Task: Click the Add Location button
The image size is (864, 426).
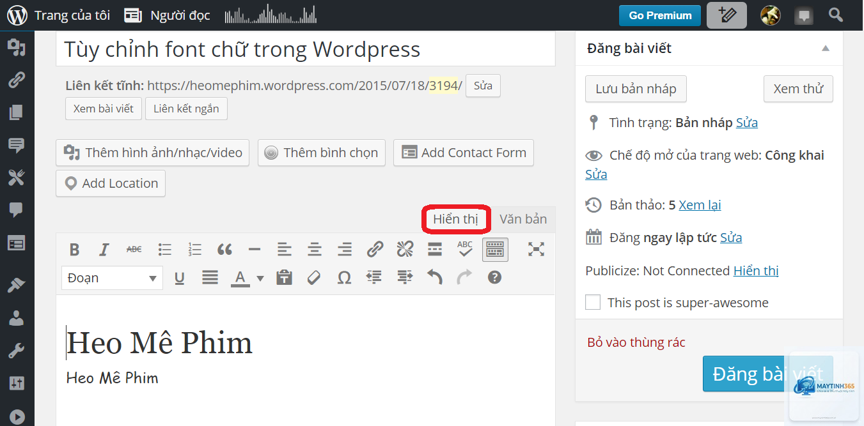Action: [x=111, y=183]
